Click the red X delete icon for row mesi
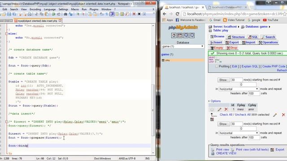The height and width of the screenshot is (161, 287). tap(226, 109)
